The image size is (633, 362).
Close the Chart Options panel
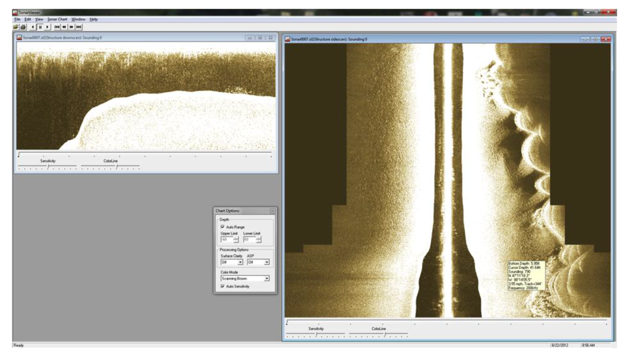coord(273,211)
